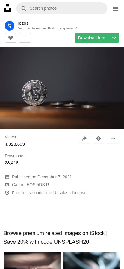Click the magnifying glass search icon
The height and width of the screenshot is (269, 124).
point(24,8)
